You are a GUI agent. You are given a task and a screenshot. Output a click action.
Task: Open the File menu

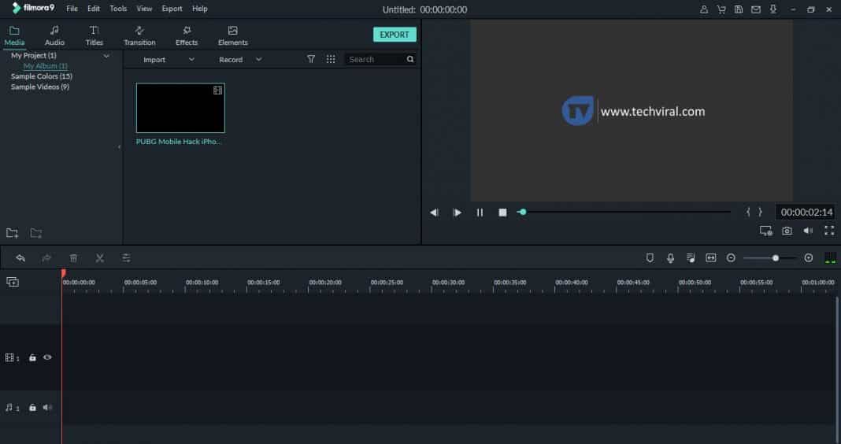[x=72, y=9]
